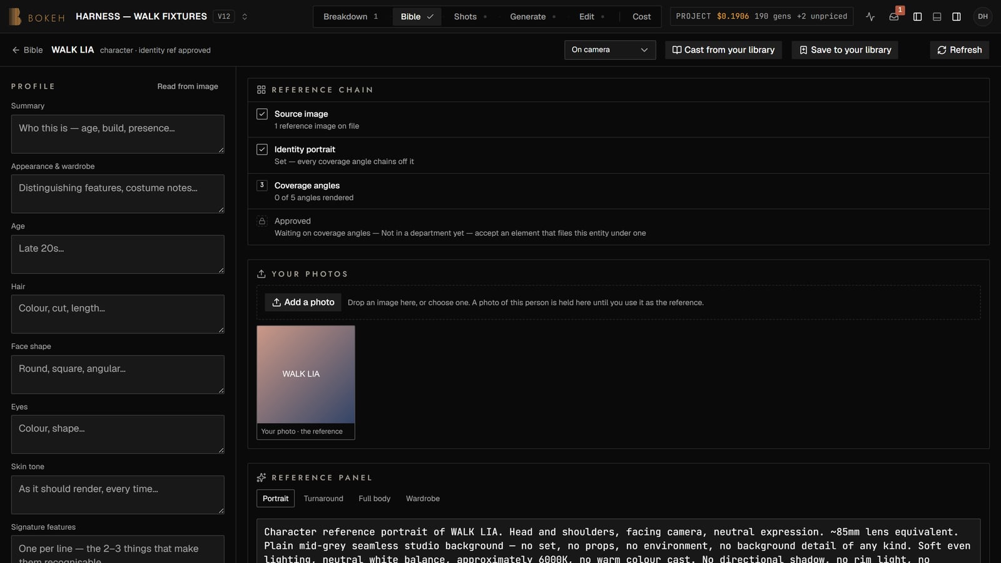Image resolution: width=1001 pixels, height=563 pixels.
Task: Open the Edit tab
Action: [591, 17]
